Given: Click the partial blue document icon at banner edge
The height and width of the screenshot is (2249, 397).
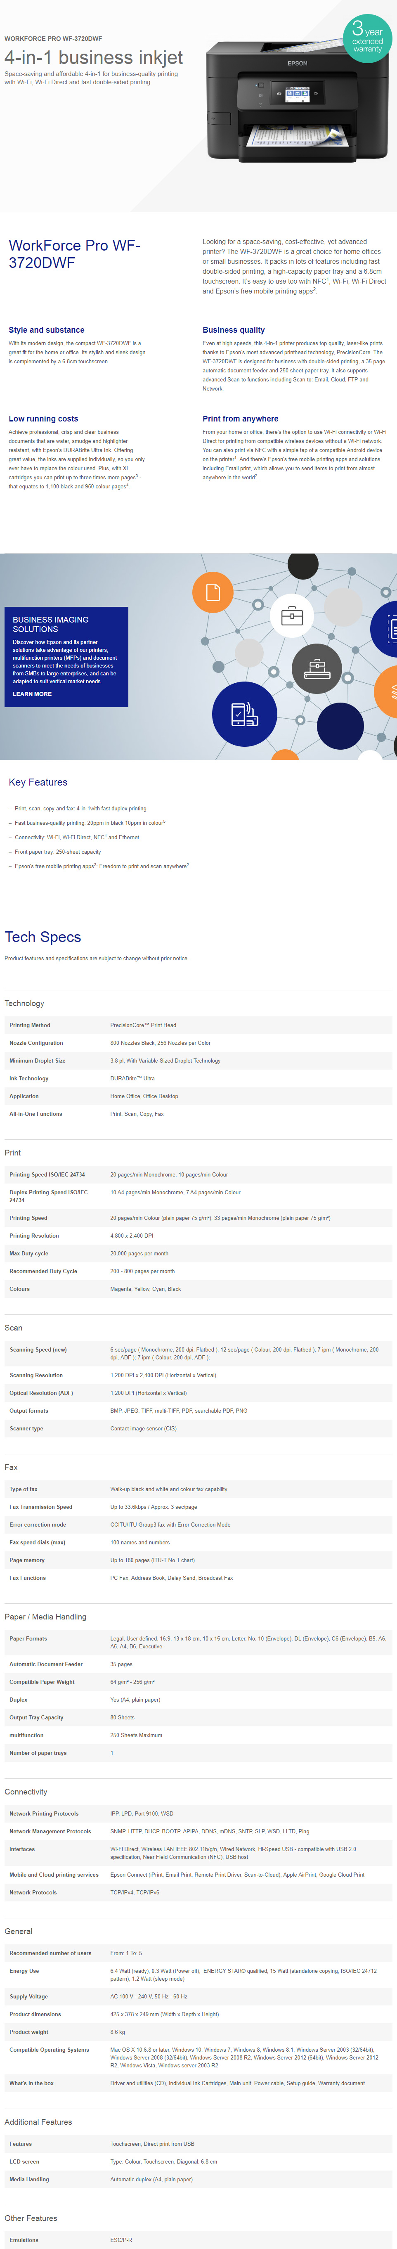Looking at the screenshot, I should 385,628.
